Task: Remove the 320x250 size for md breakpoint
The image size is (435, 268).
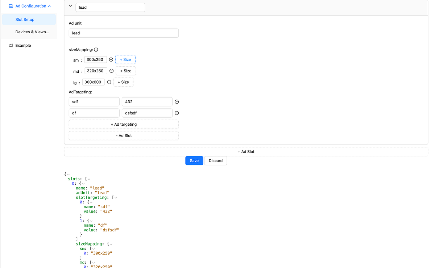Action: click(x=111, y=71)
